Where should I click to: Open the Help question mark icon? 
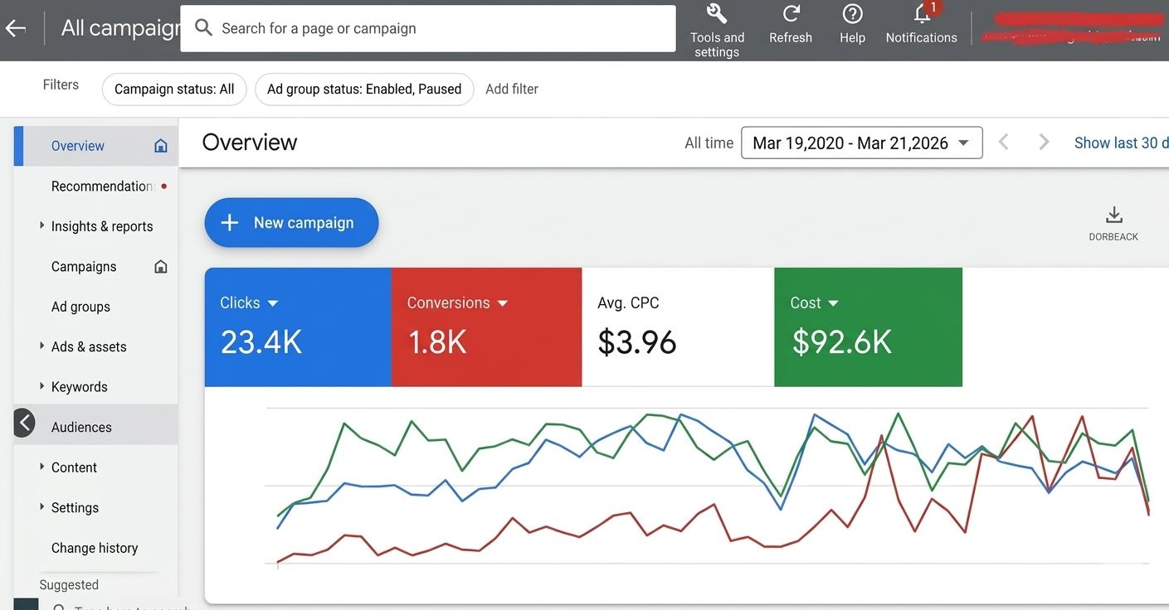tap(852, 14)
